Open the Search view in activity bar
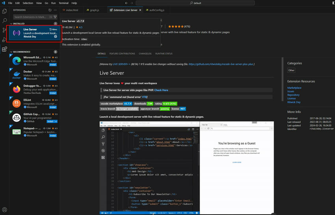Image resolution: width=335 pixels, height=215 pixels. [5, 20]
